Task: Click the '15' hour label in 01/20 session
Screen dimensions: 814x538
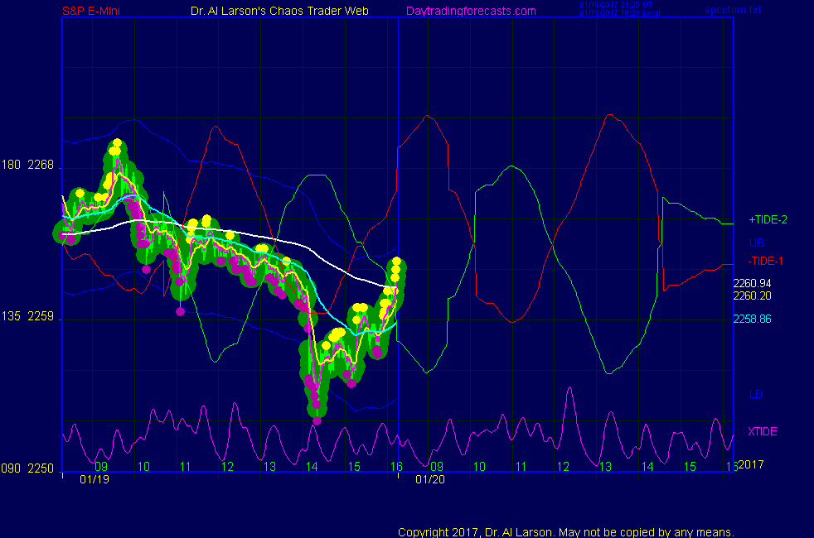Action: (690, 467)
